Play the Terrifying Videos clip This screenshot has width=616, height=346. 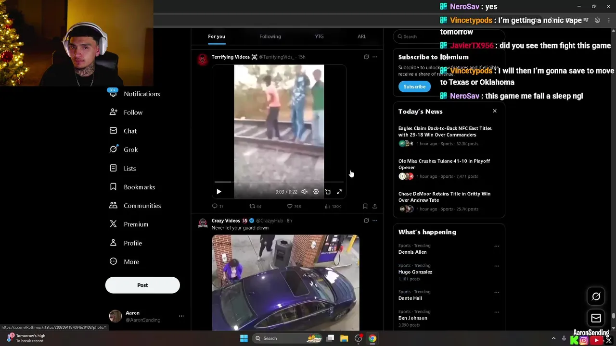click(x=219, y=192)
